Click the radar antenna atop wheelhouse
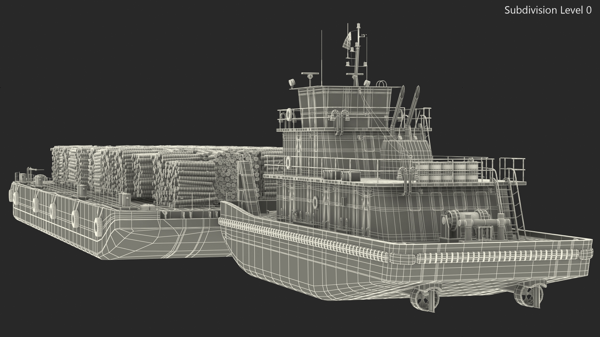The image size is (600, 337). pyautogui.click(x=310, y=74)
